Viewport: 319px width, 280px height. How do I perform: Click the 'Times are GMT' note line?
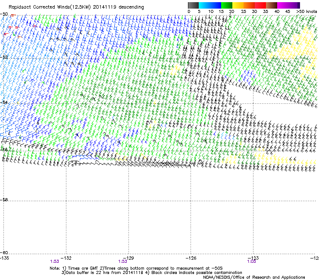point(136,268)
